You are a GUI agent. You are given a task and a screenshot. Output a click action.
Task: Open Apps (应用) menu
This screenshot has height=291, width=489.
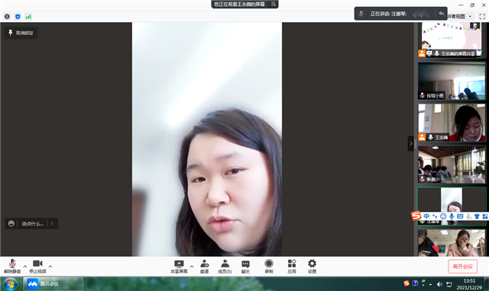(292, 267)
